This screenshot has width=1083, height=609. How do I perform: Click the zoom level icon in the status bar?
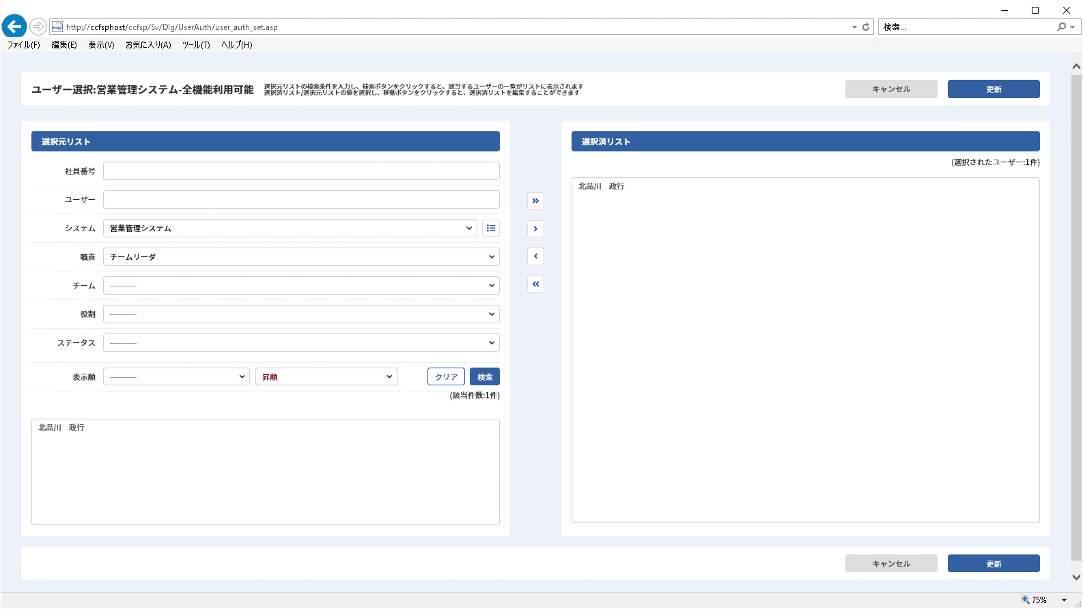pos(1025,600)
